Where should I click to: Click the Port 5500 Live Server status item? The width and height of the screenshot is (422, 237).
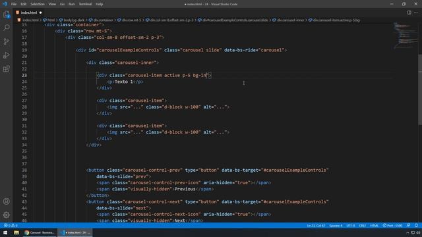(393, 225)
